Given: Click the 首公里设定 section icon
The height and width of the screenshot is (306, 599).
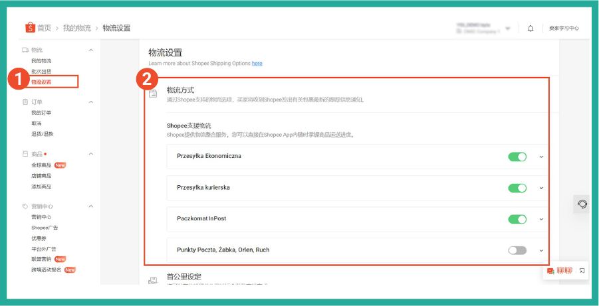Looking at the screenshot, I should click(x=153, y=281).
